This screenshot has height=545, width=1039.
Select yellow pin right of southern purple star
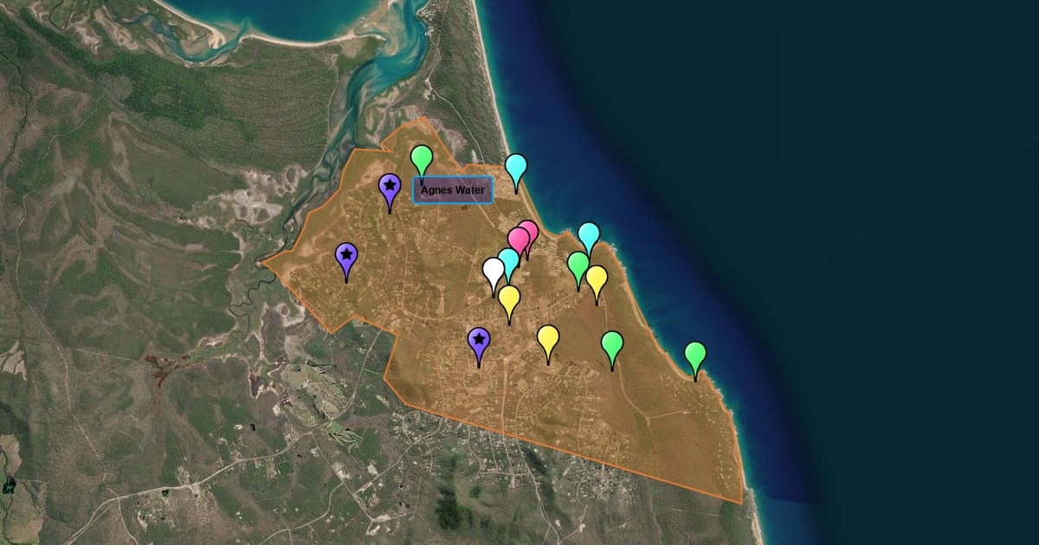pos(548,338)
